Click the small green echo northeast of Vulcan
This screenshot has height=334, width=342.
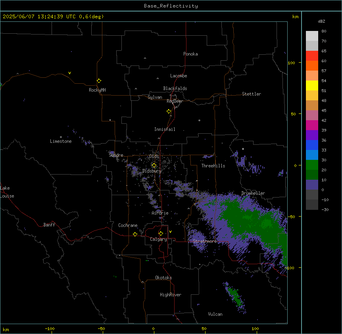coord(236,298)
